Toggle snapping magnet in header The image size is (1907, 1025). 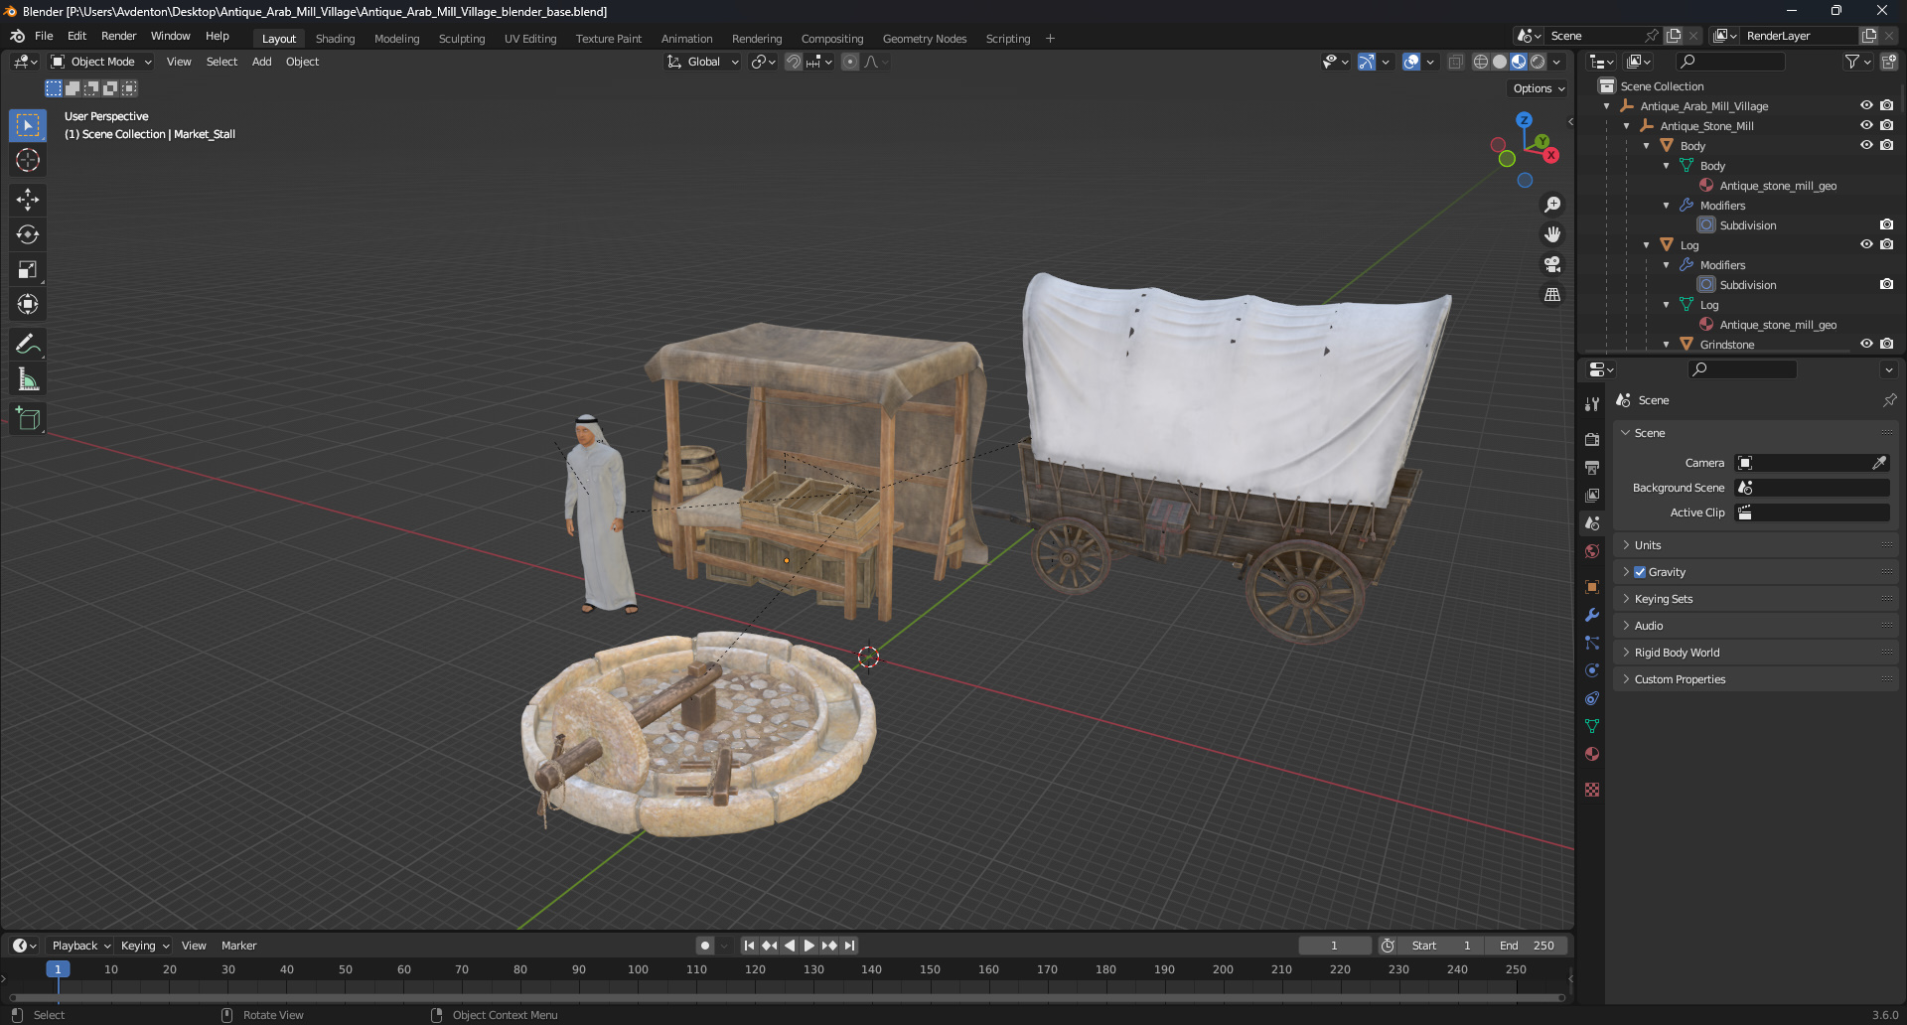point(794,62)
